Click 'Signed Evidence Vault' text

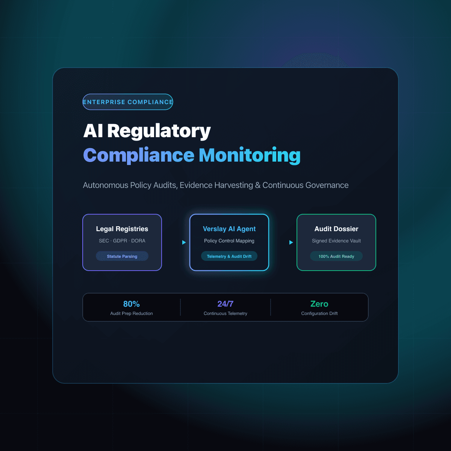(x=336, y=241)
